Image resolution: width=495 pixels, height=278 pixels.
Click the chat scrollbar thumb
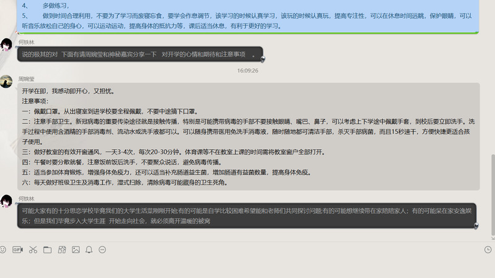click(x=492, y=192)
